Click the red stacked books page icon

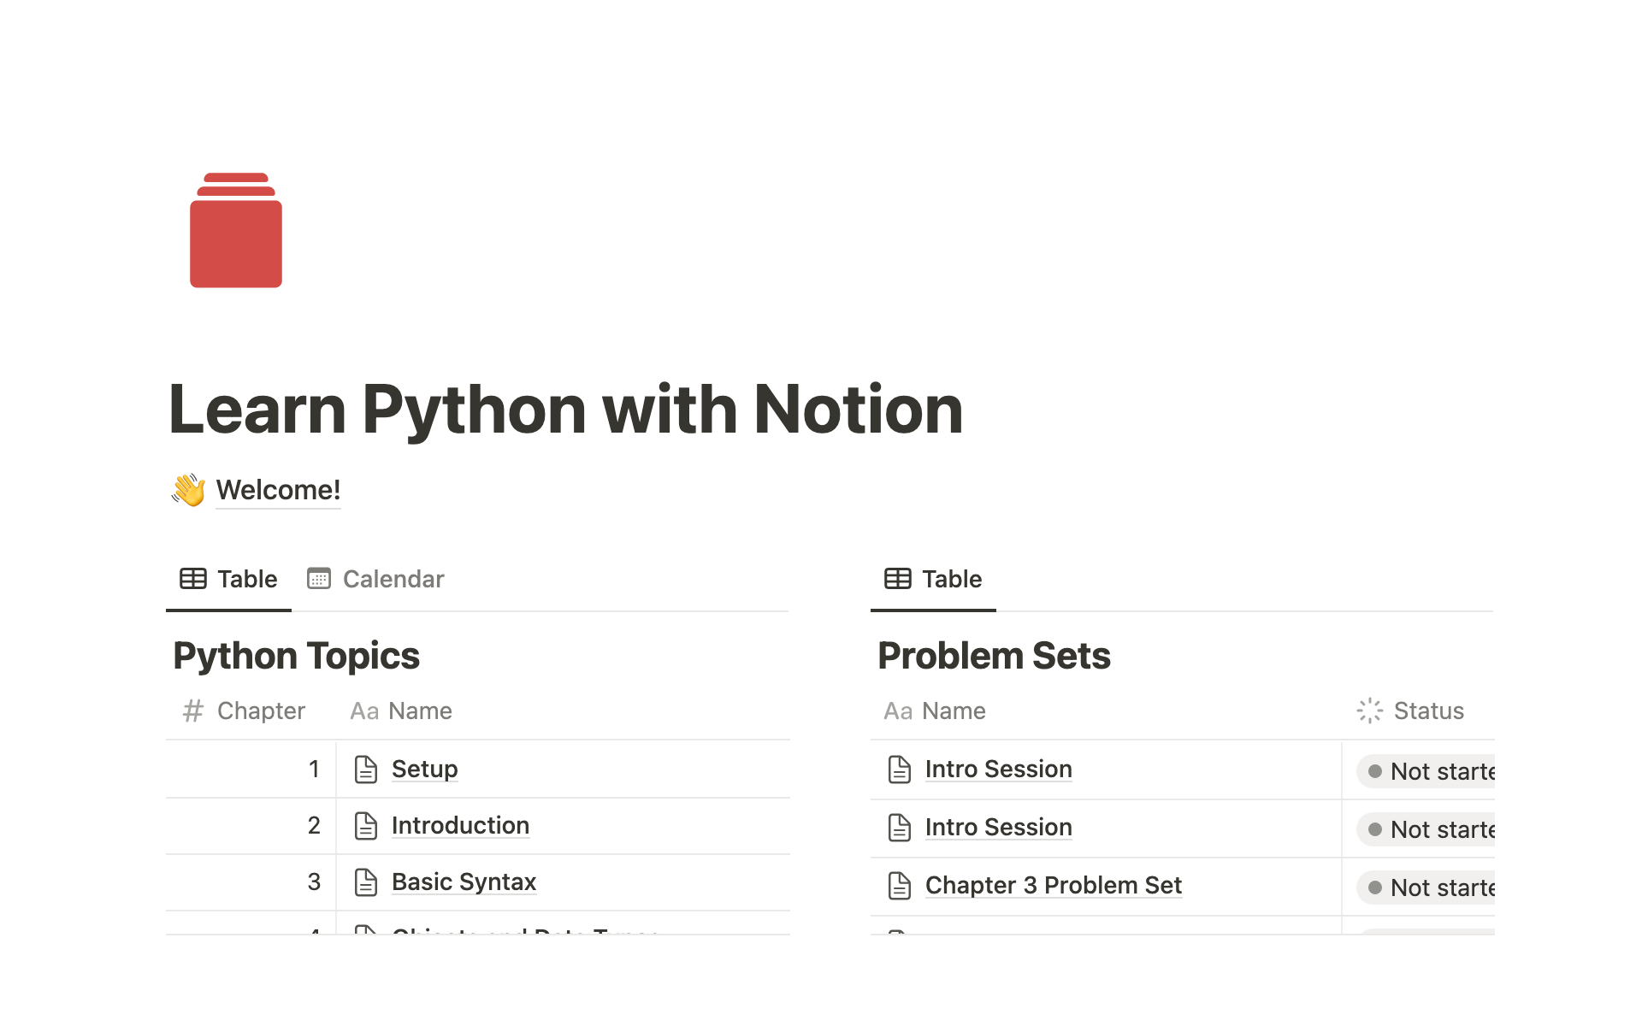[236, 230]
